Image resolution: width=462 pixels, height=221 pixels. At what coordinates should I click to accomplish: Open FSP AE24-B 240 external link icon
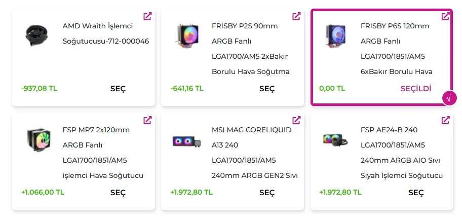(445, 120)
